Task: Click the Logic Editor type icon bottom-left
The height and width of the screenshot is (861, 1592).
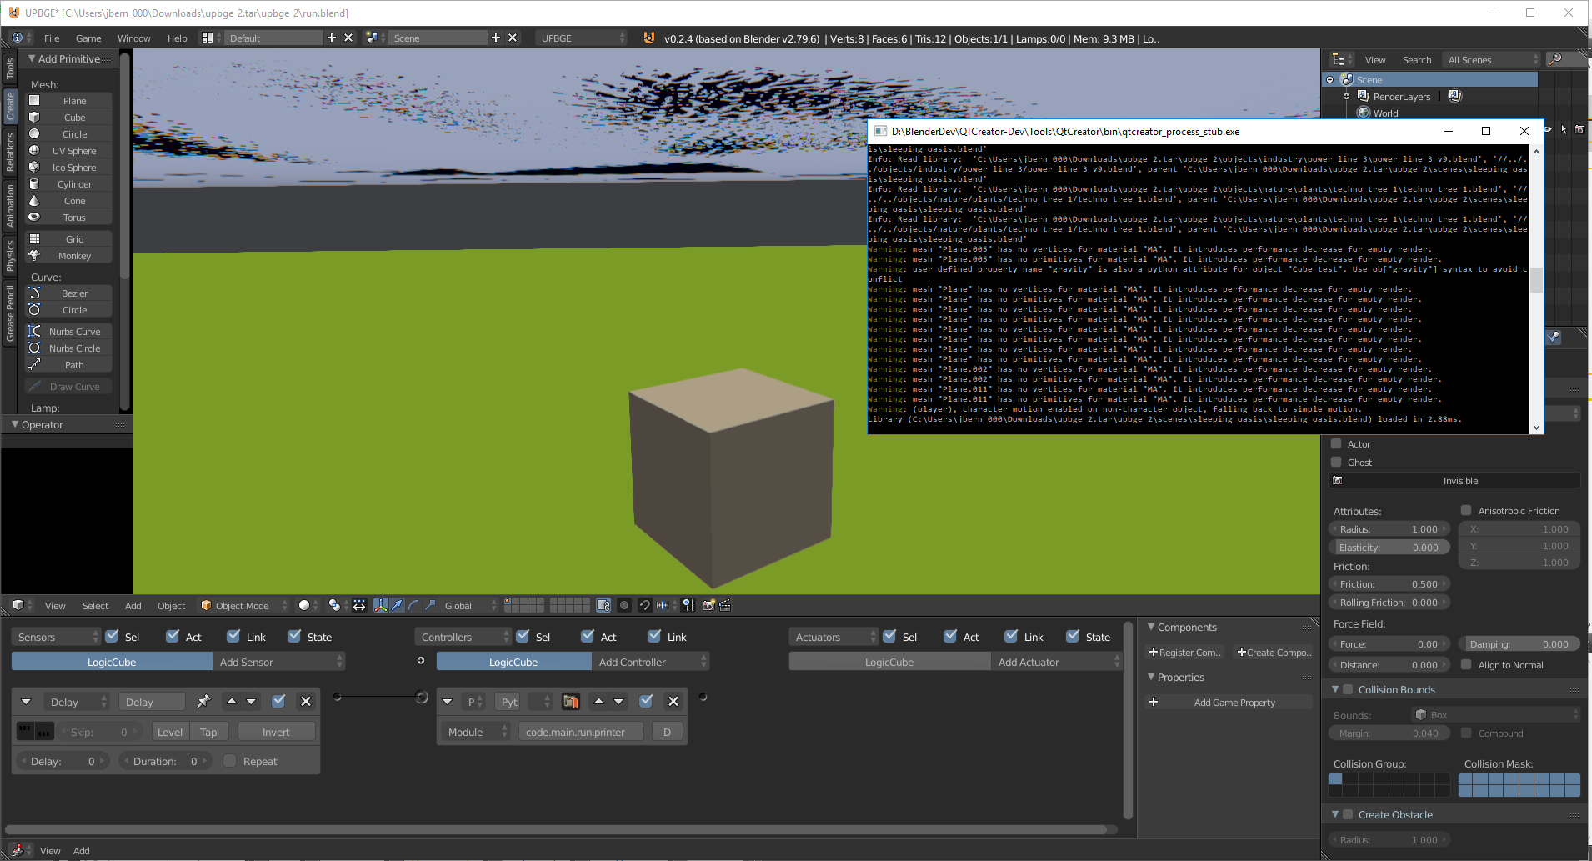Action: tap(17, 850)
